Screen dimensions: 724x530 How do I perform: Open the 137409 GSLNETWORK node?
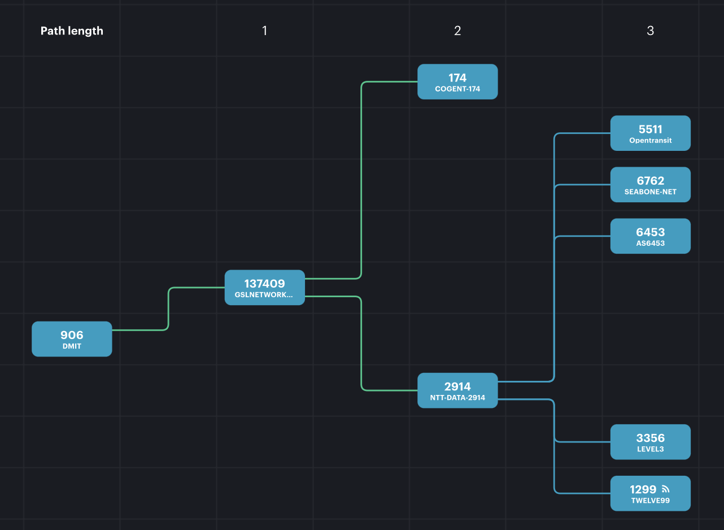coord(265,288)
